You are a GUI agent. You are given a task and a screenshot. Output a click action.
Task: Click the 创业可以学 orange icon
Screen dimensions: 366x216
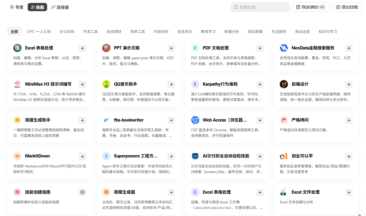click(x=284, y=156)
